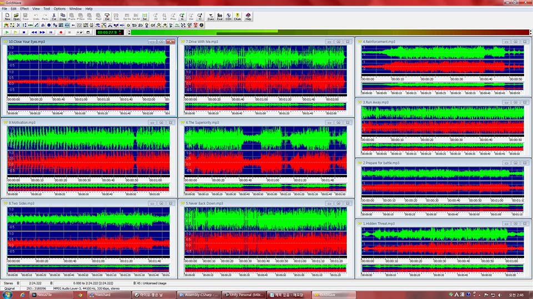Open the Effect menu
Viewport: 533px width, 299px height.
(24, 9)
